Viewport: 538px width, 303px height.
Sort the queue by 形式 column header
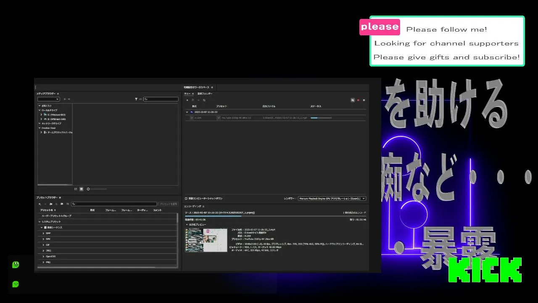(194, 106)
